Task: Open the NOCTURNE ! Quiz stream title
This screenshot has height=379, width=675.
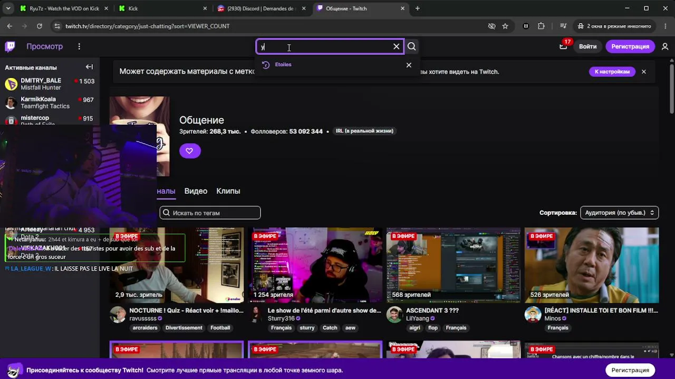Action: pos(186,311)
